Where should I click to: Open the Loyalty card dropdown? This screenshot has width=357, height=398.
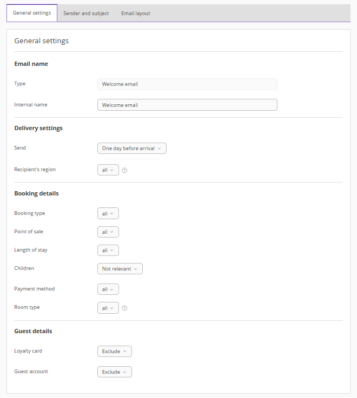pyautogui.click(x=115, y=352)
